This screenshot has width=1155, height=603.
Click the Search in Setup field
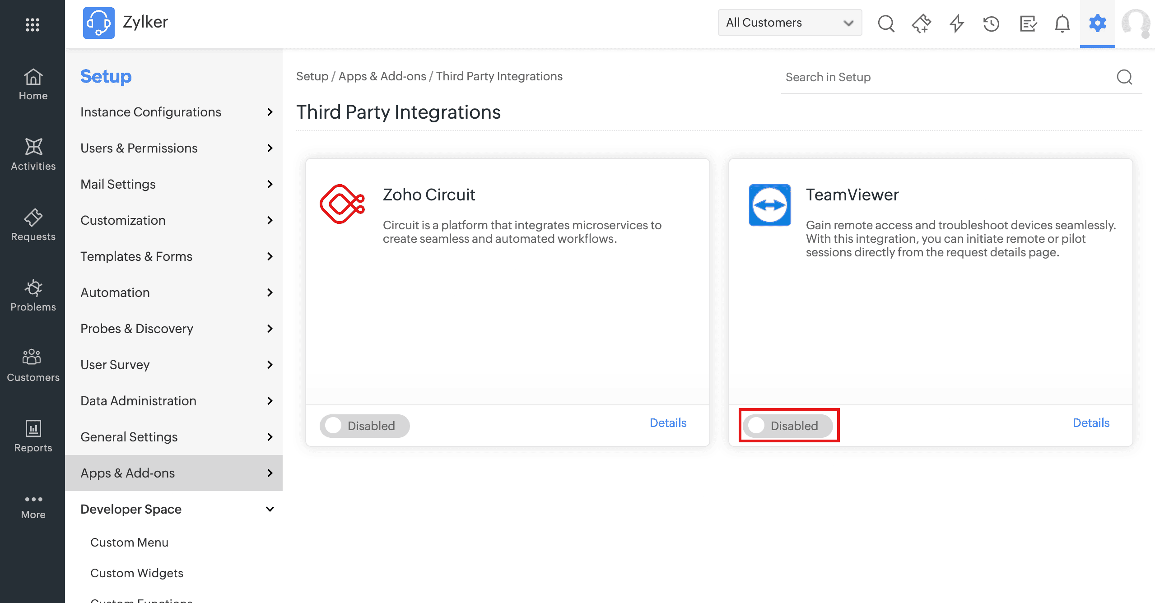tap(948, 77)
